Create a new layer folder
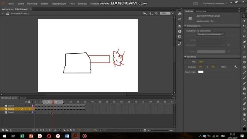 [7, 131]
